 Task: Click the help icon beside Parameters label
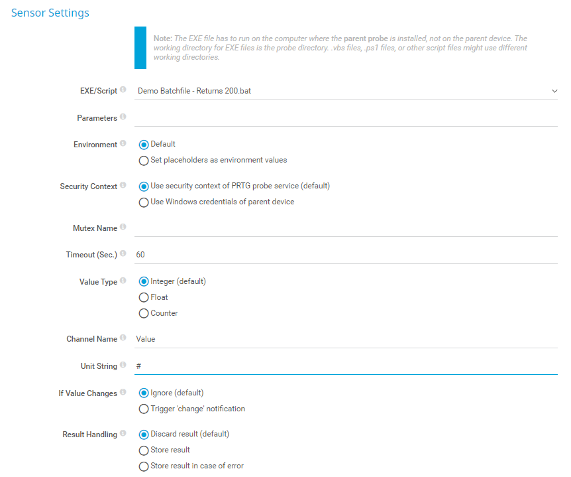pos(123,117)
